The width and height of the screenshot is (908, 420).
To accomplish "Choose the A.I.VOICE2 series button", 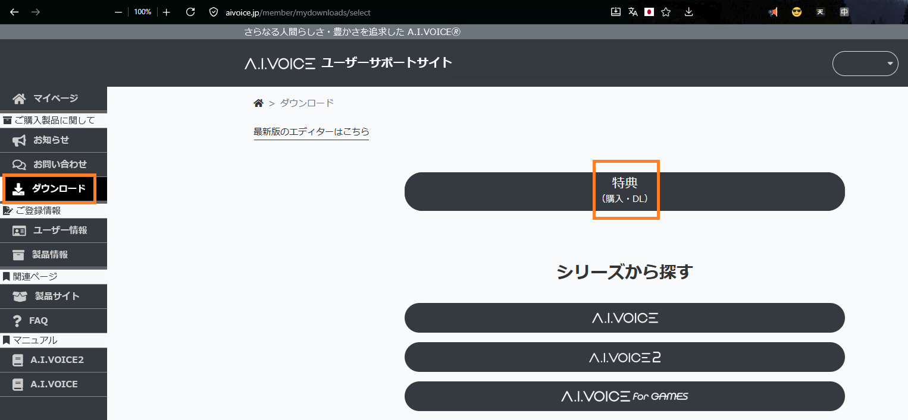I will tap(625, 357).
